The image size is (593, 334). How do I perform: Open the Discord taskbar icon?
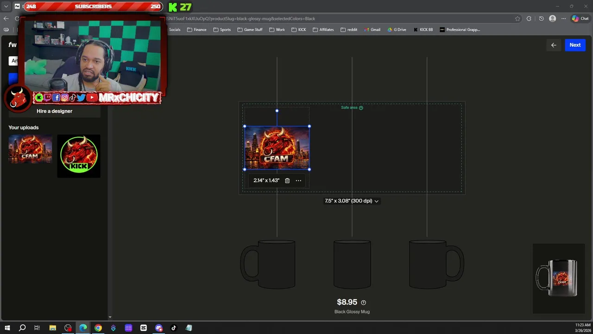[x=159, y=328]
